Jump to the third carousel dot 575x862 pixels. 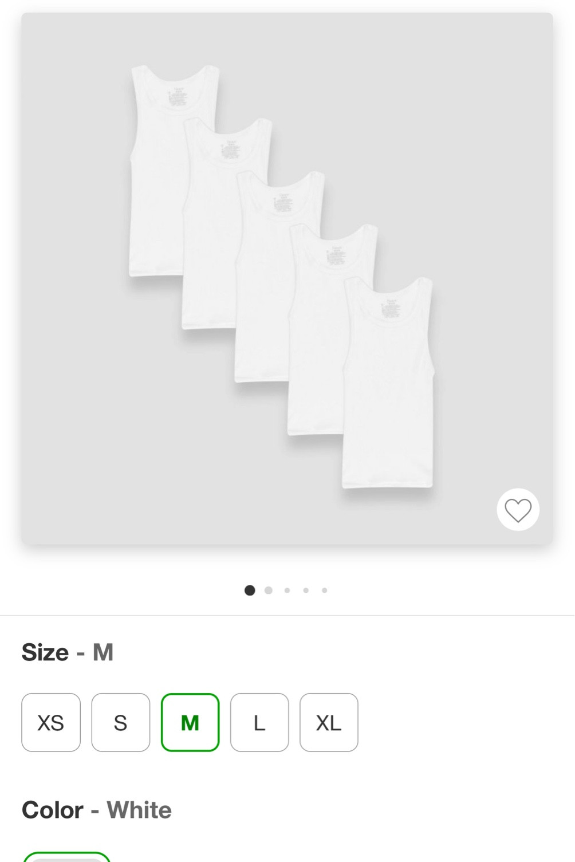pyautogui.click(x=287, y=591)
